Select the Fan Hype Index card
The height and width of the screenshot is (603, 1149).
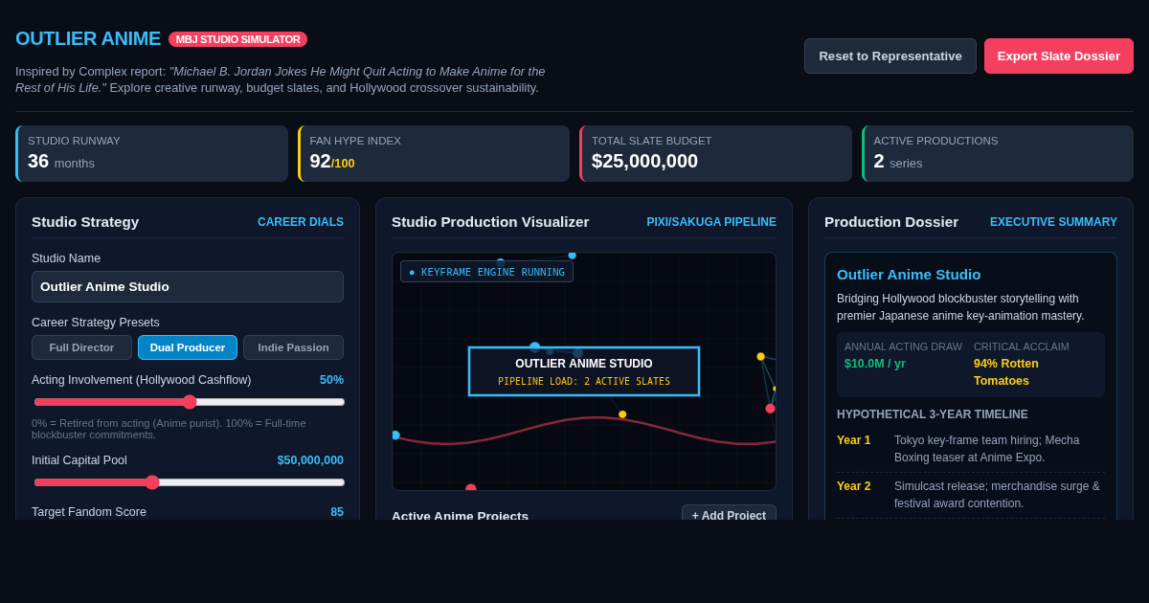coord(434,153)
